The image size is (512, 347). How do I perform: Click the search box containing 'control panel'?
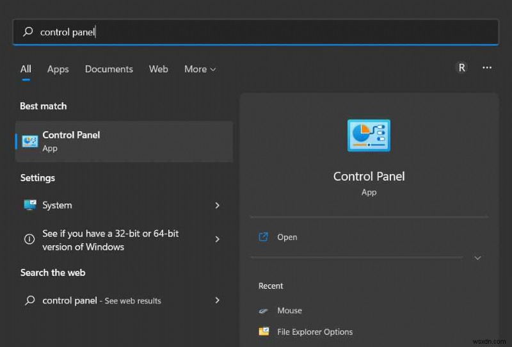[x=255, y=32]
